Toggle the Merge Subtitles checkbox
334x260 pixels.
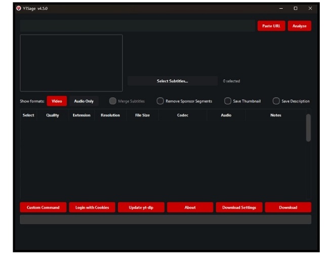click(x=113, y=101)
